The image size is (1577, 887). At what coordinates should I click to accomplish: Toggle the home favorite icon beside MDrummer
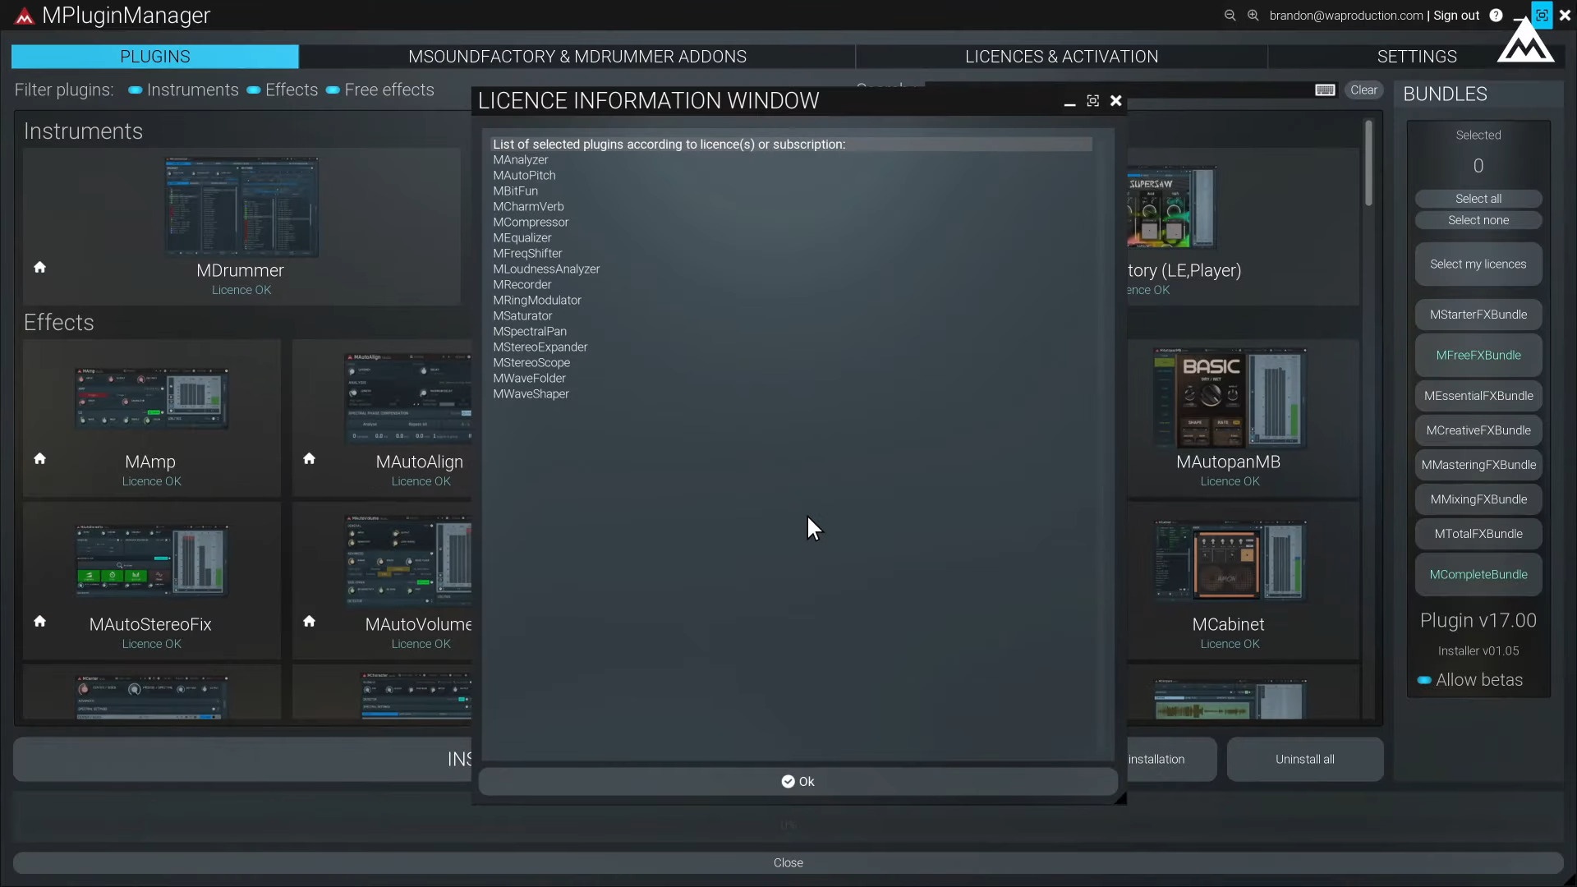39,268
